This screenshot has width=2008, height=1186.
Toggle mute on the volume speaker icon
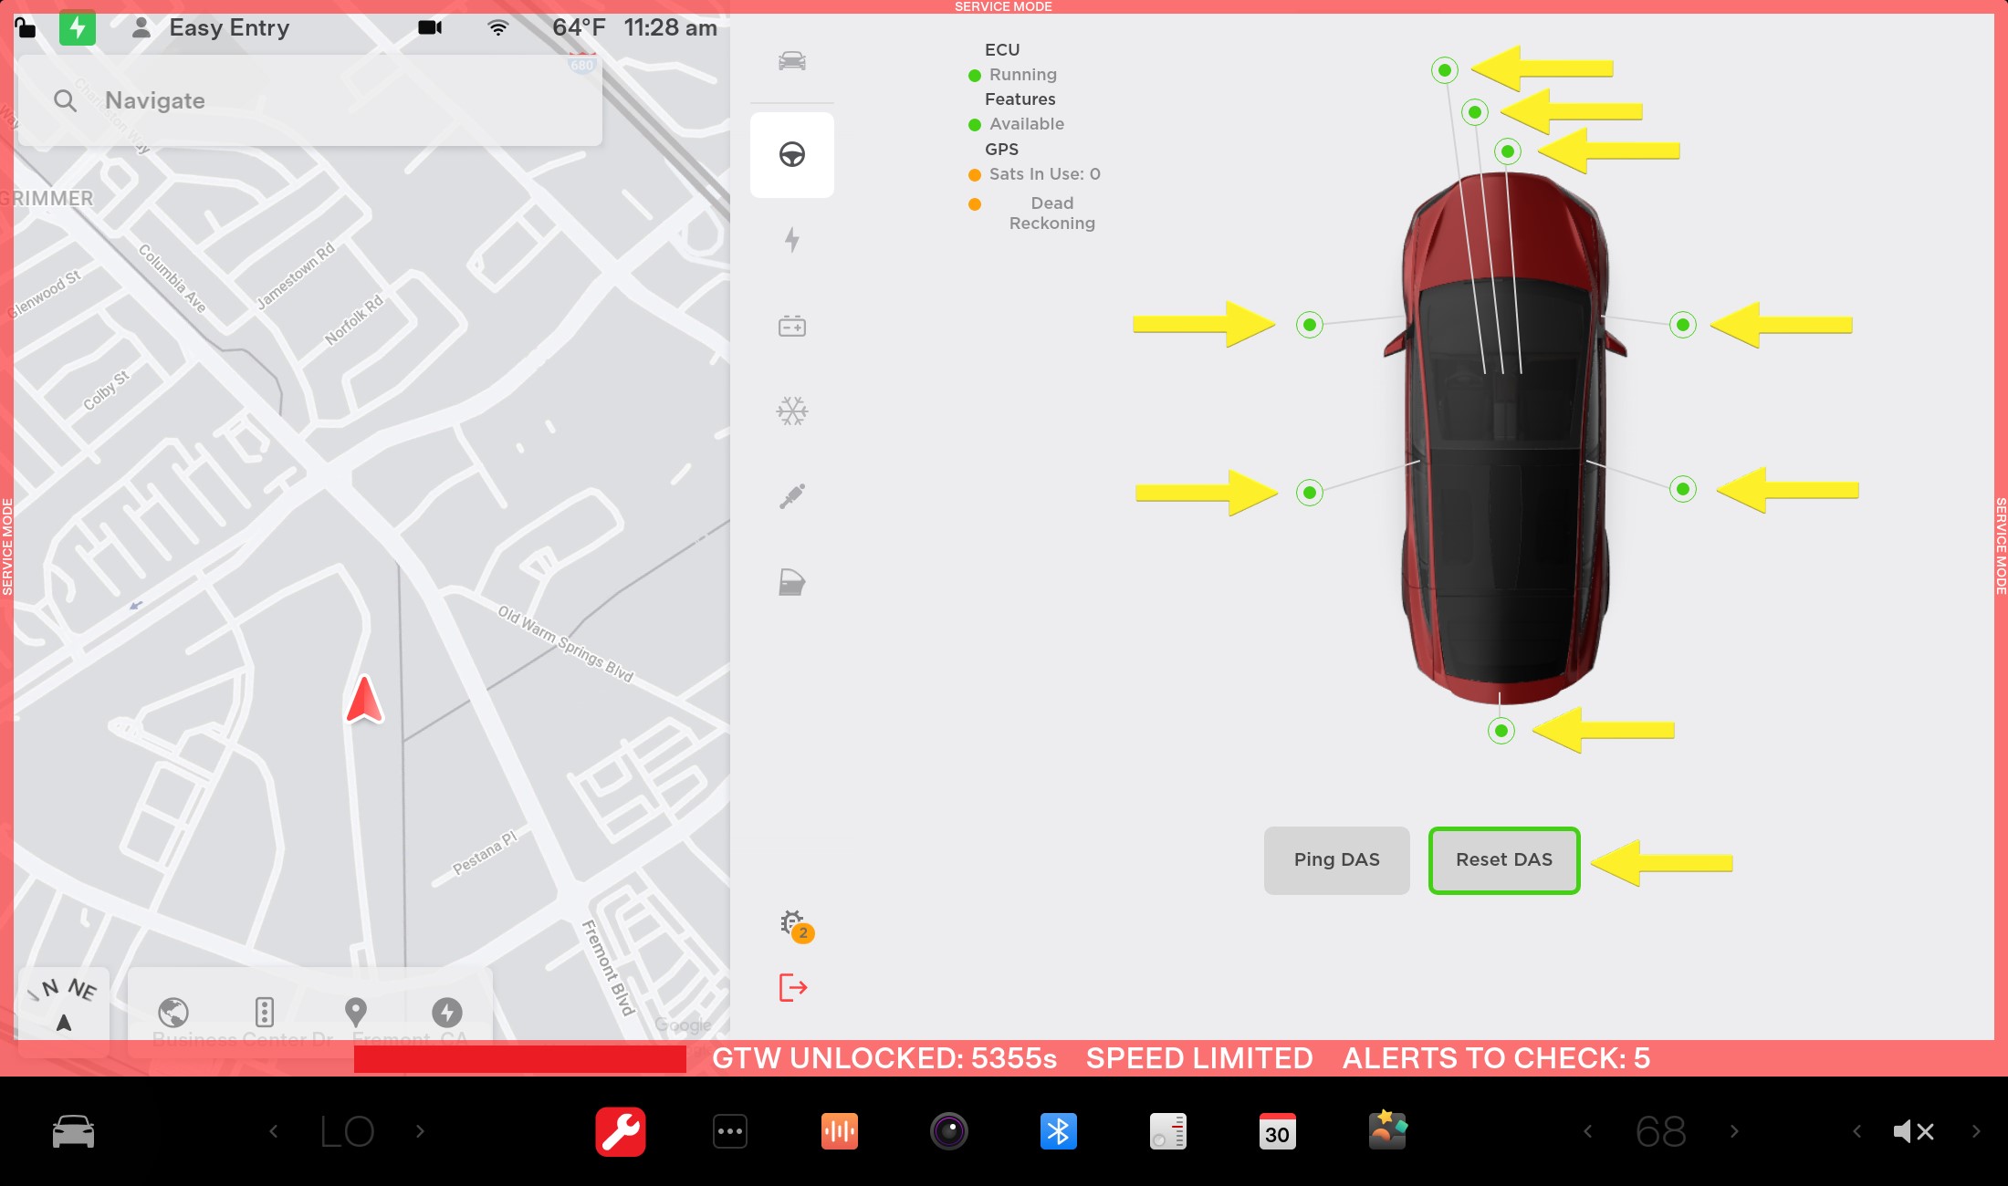click(x=1913, y=1131)
